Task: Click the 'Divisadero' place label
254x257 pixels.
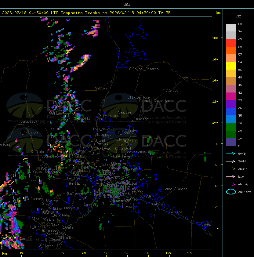Action: (x=136, y=151)
